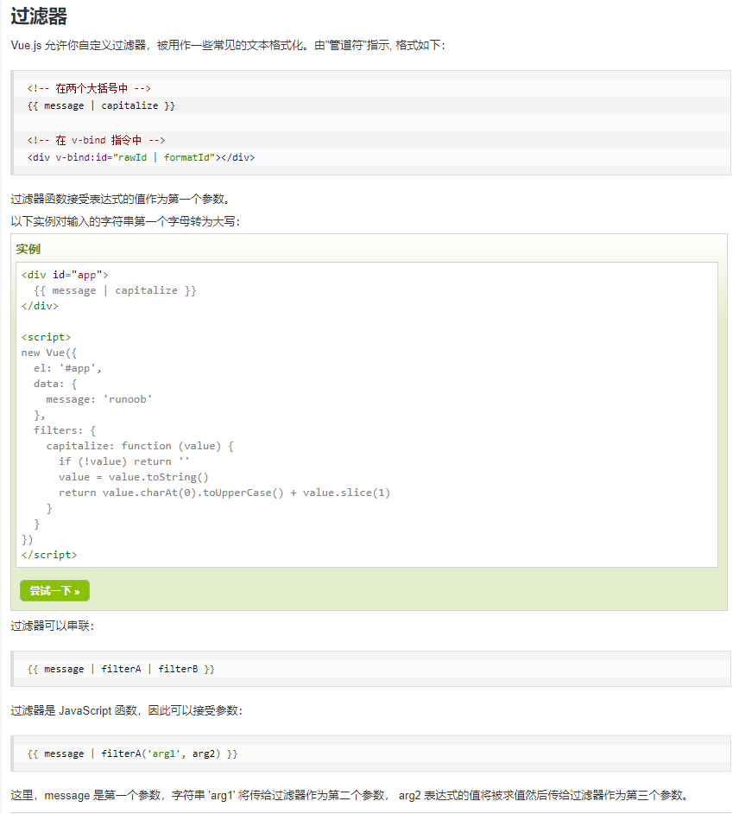Click the code line new Vue({
739x814 pixels.
(x=49, y=353)
